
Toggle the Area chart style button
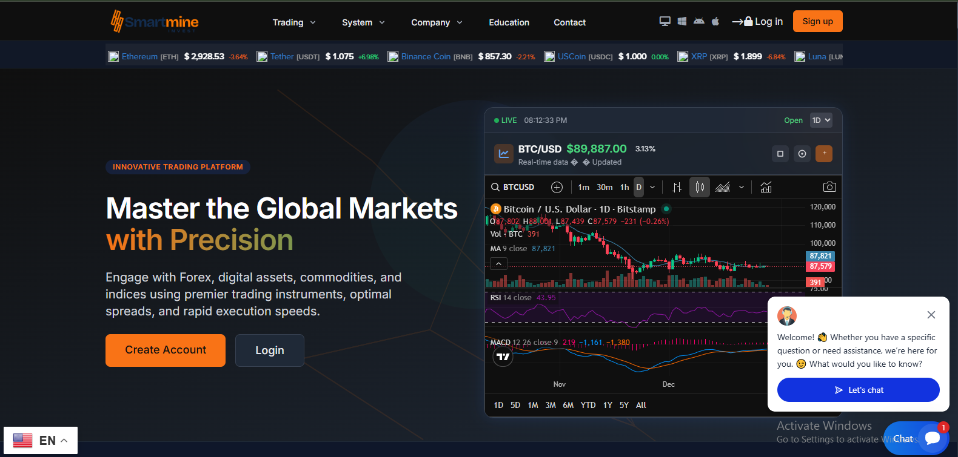click(x=723, y=187)
